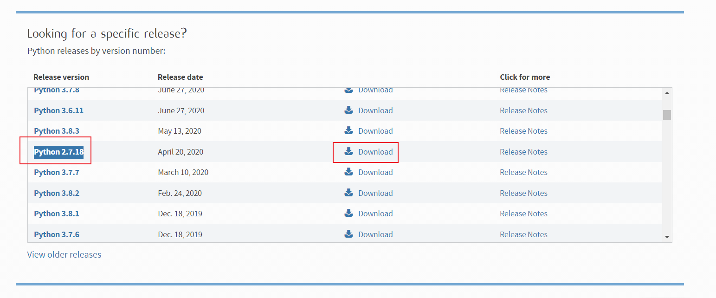
Task: Open the Python 3.7.6 release link
Action: 57,234
